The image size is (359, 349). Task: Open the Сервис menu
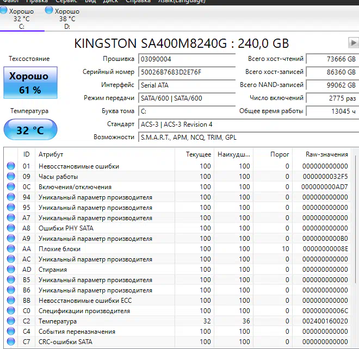(66, 2)
